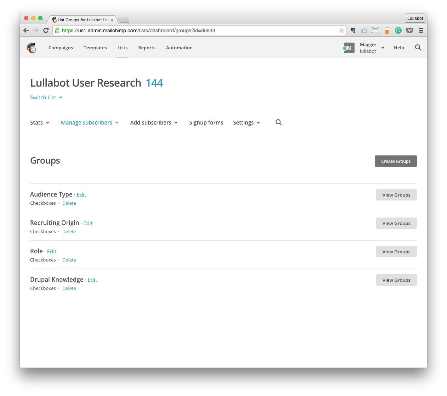Click the screen capture frame extension icon

[x=375, y=31]
